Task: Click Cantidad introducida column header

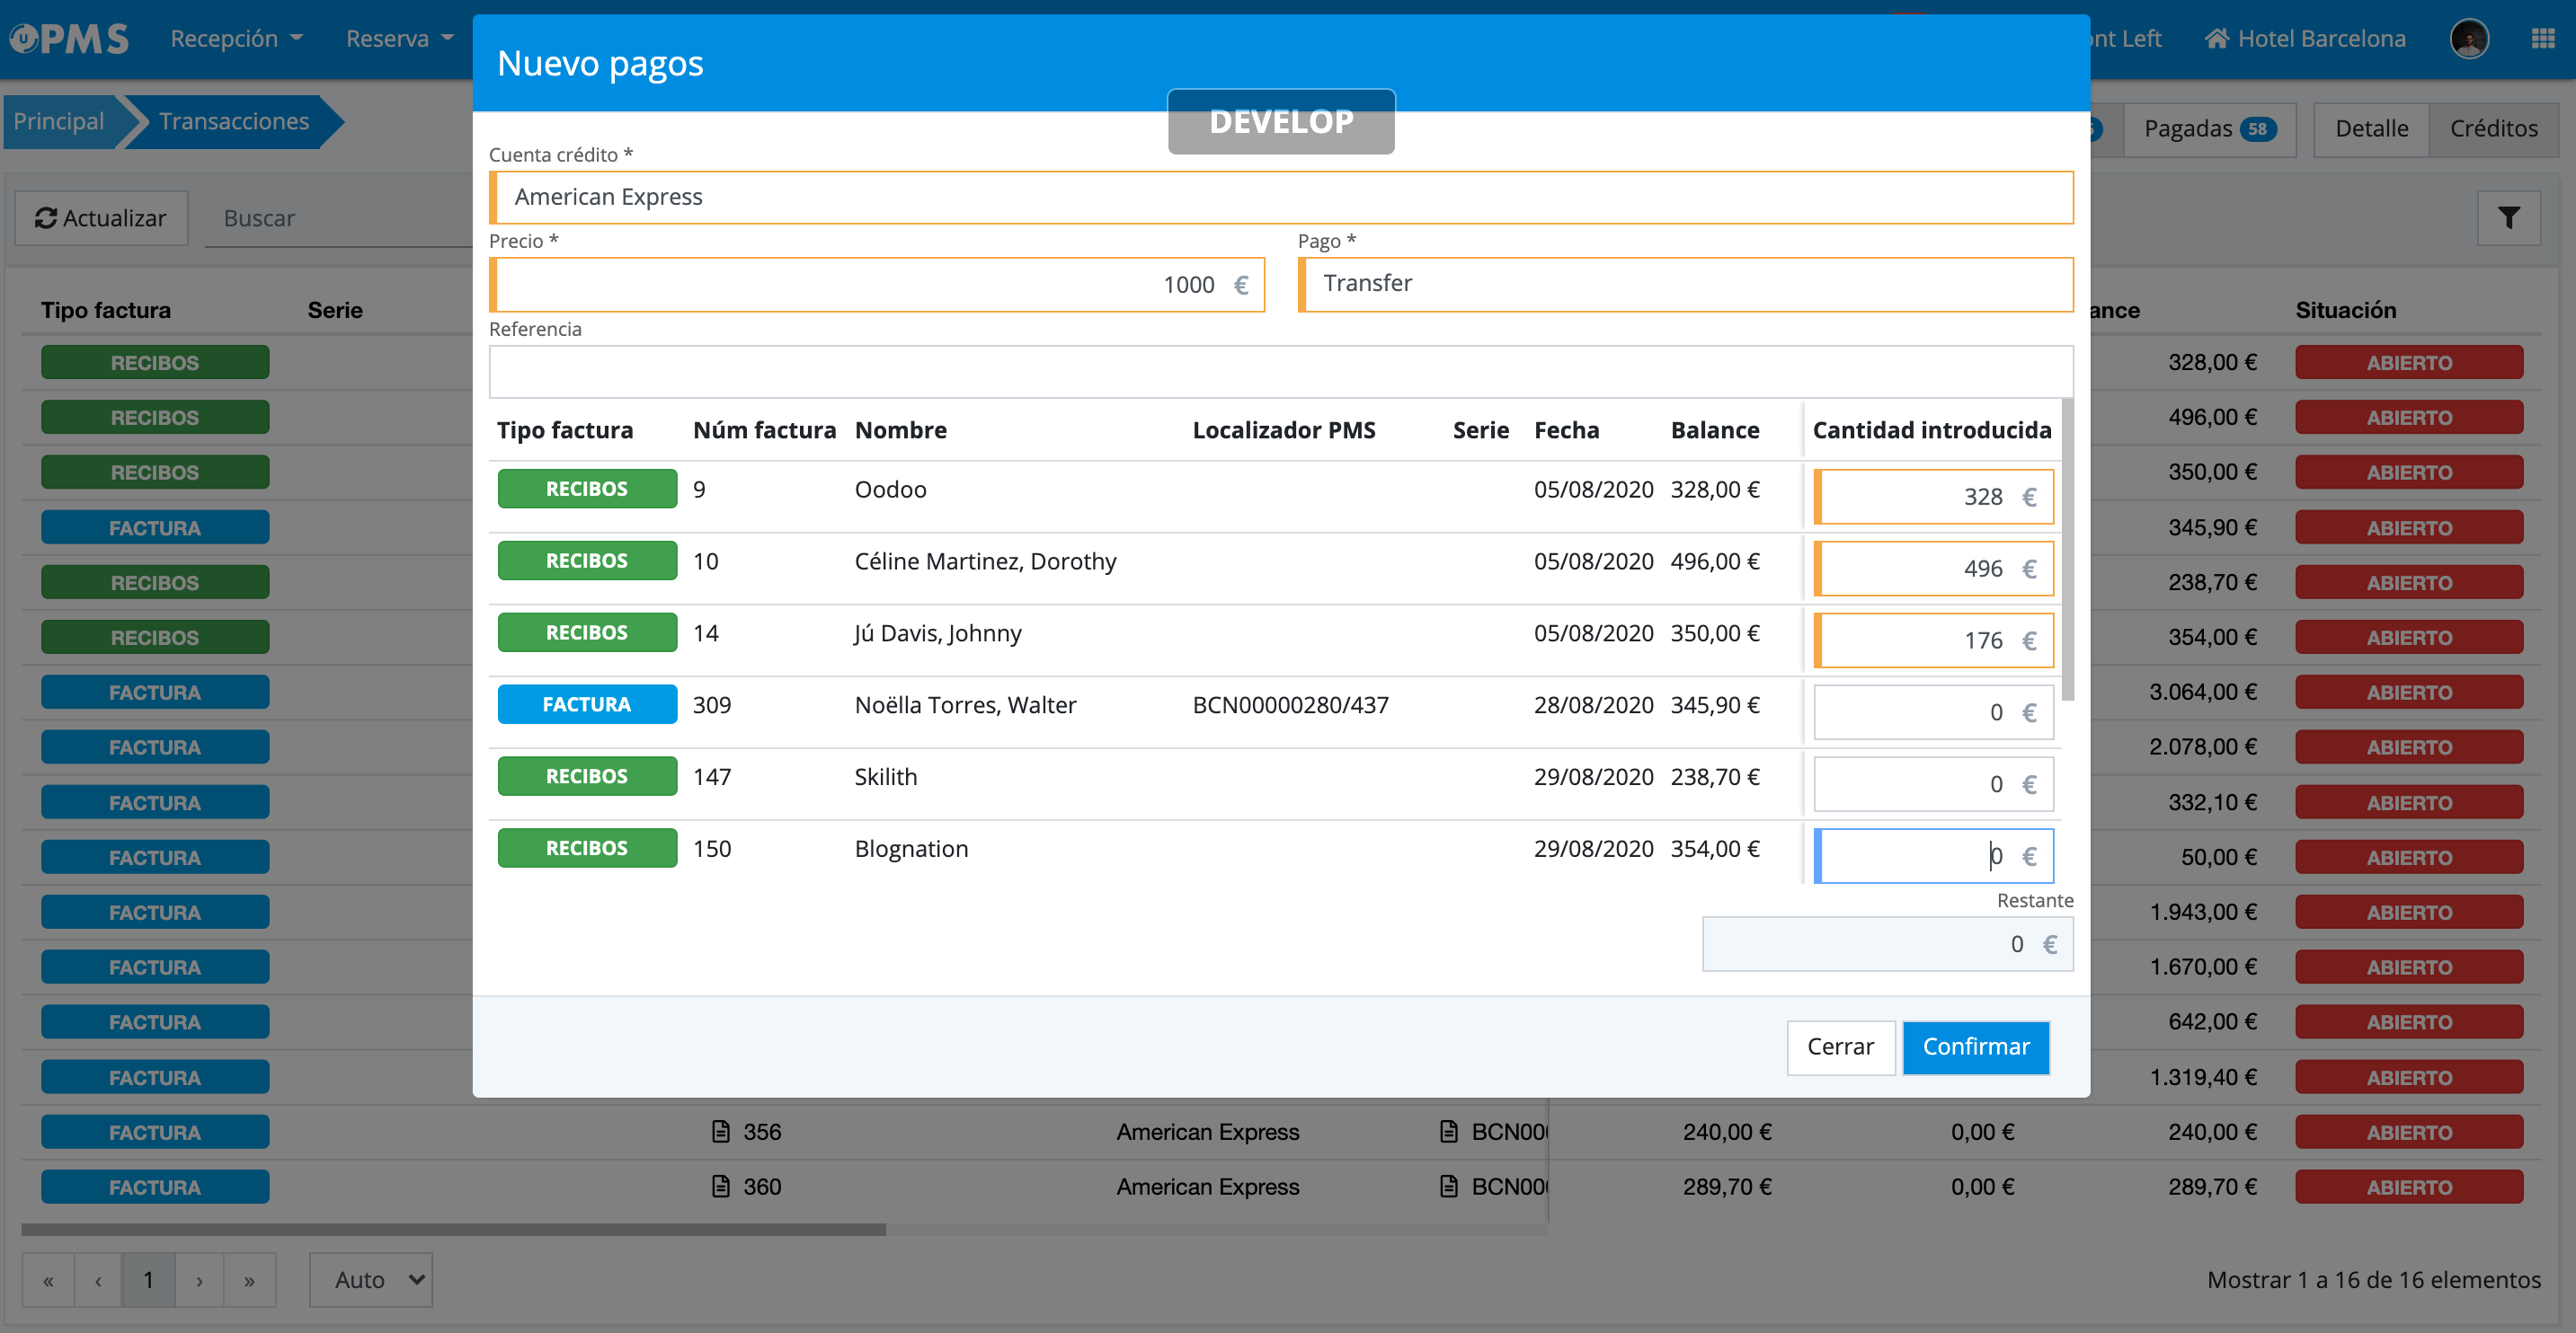Action: (x=1931, y=430)
